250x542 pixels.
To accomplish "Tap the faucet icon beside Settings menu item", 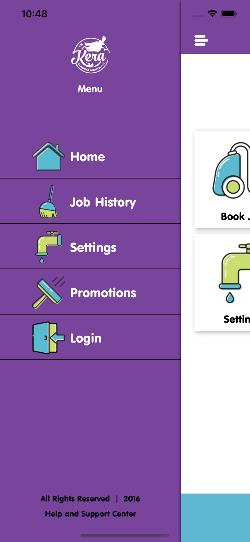I will 48,247.
